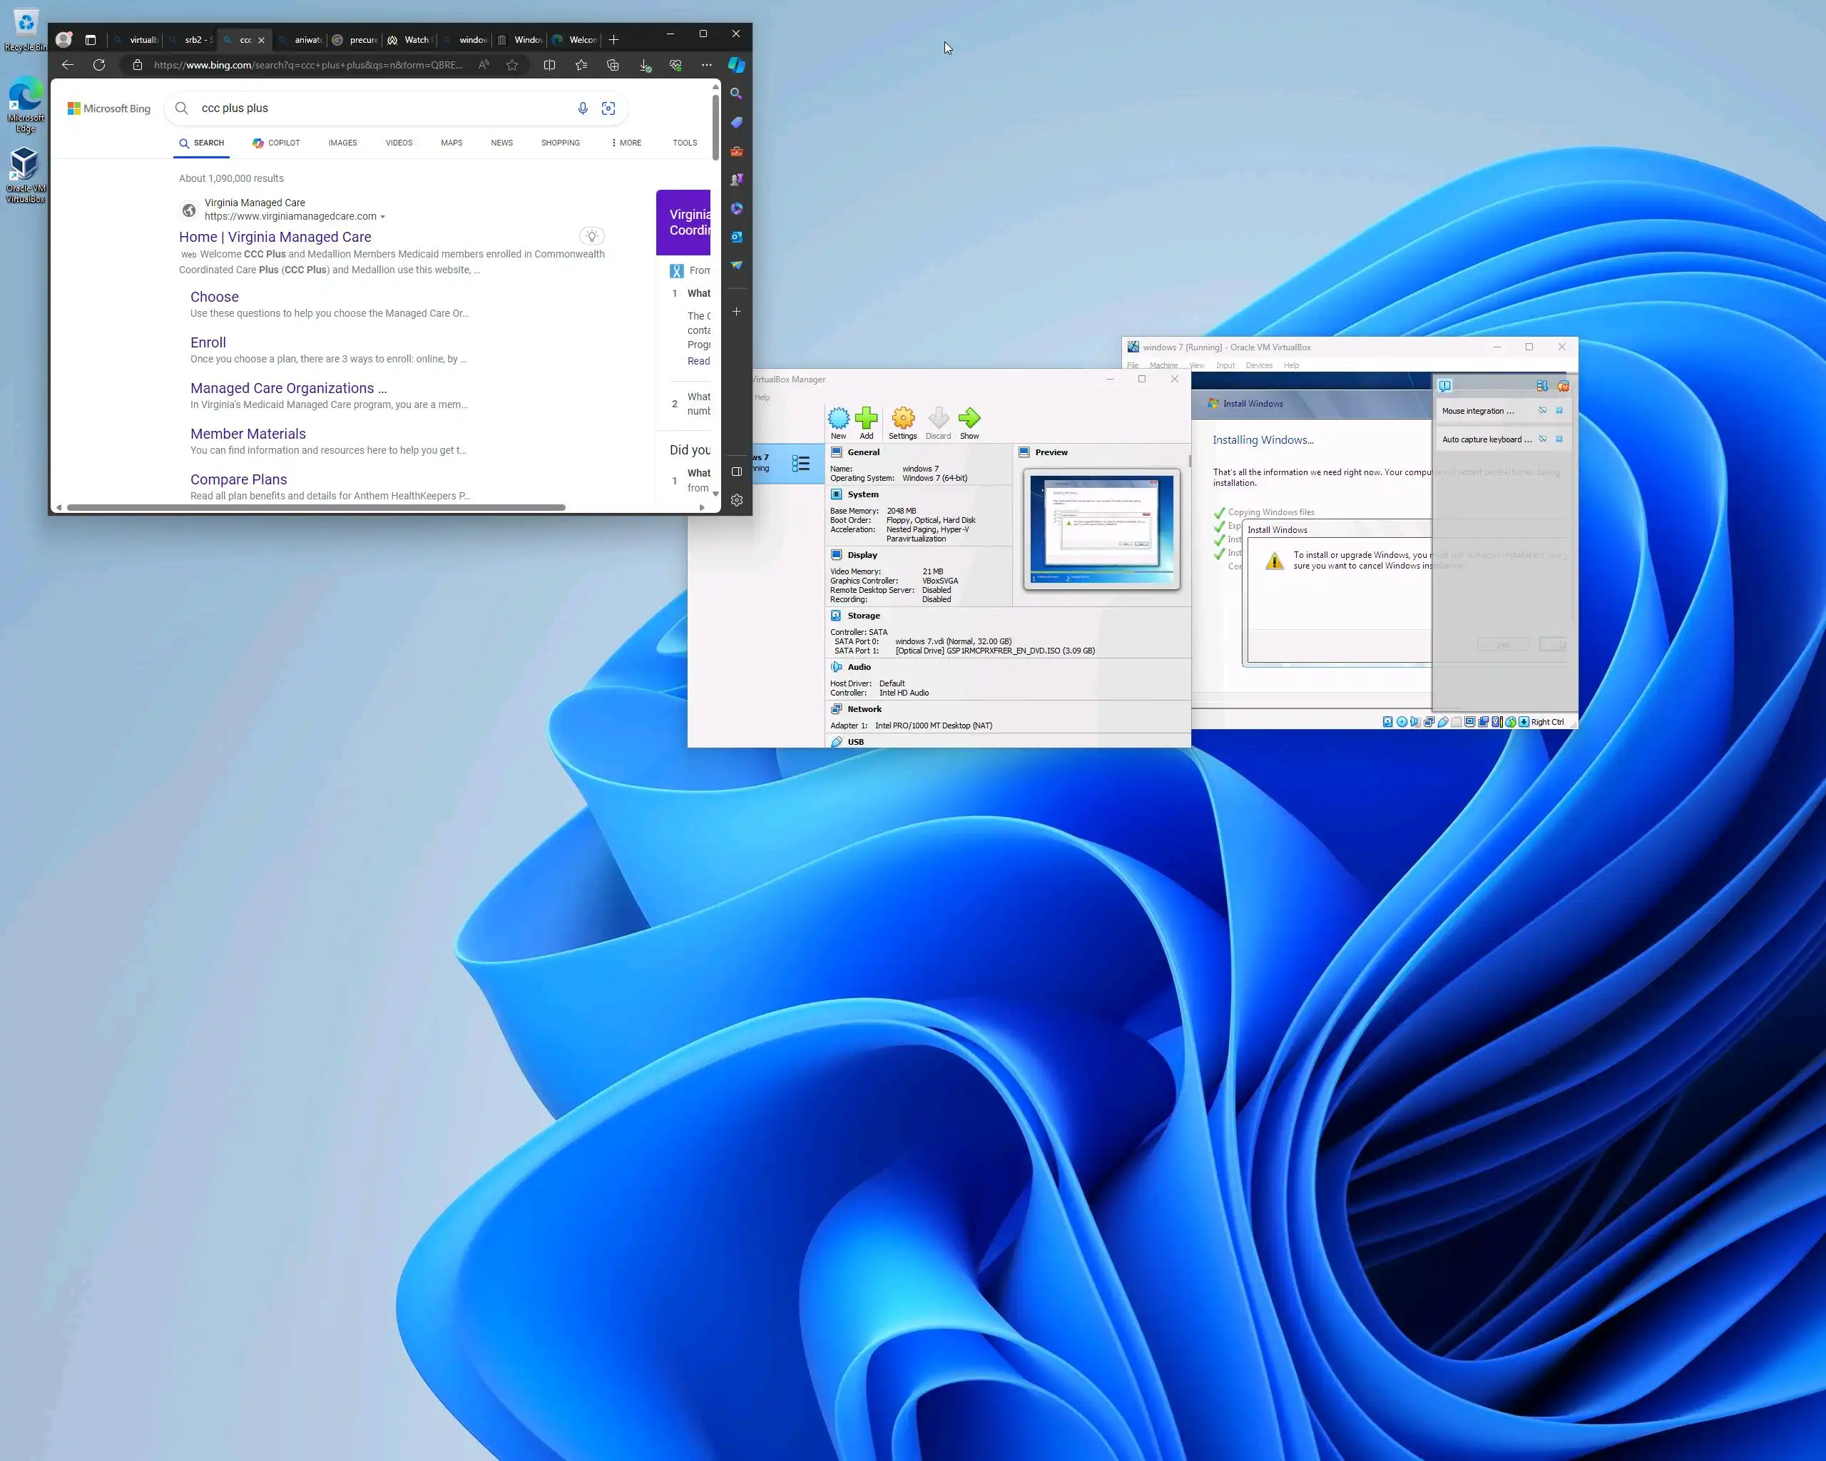Click the Copilot icon in Edge toolbar

pyautogui.click(x=736, y=65)
